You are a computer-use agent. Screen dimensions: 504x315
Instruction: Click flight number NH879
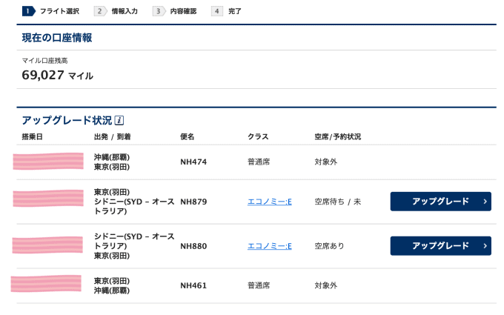tap(193, 202)
